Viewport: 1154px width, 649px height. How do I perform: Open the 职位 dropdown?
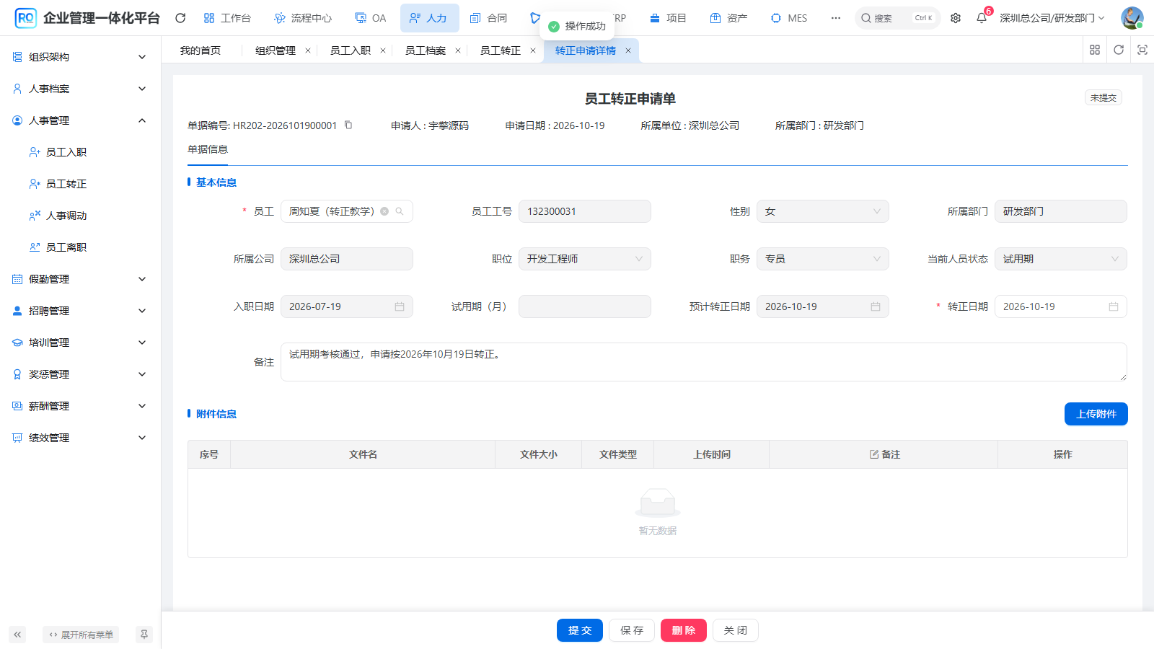[x=585, y=259]
